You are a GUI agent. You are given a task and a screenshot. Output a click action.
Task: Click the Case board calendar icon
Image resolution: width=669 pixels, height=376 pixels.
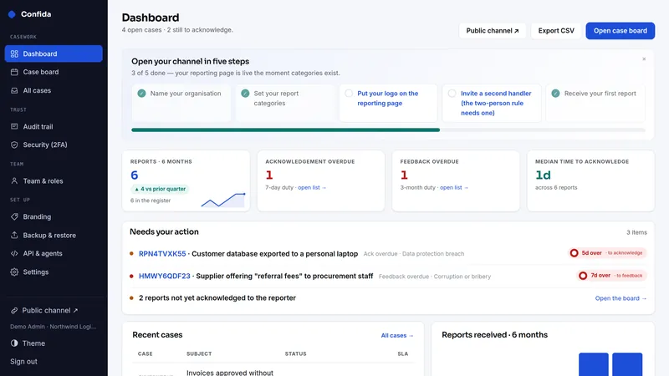pos(14,72)
